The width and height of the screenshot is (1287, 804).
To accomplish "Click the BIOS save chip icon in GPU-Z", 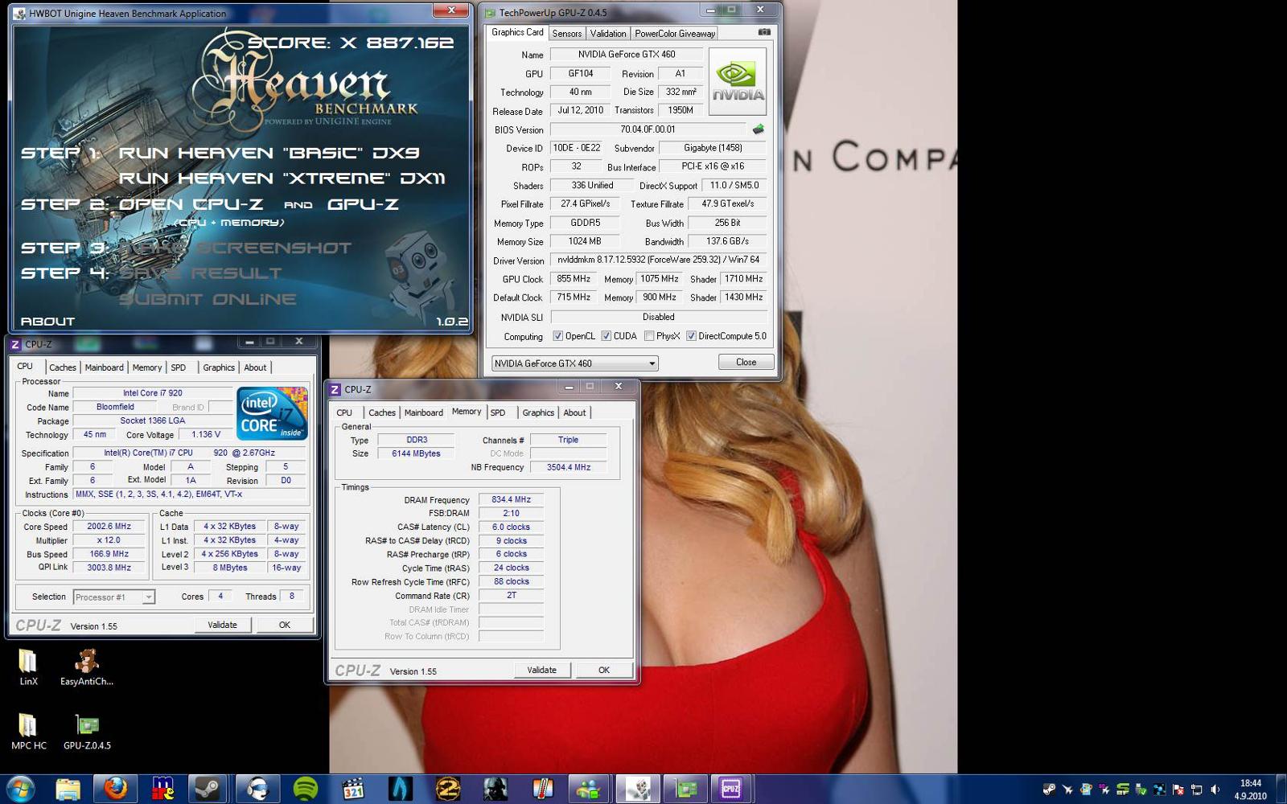I will (x=758, y=129).
